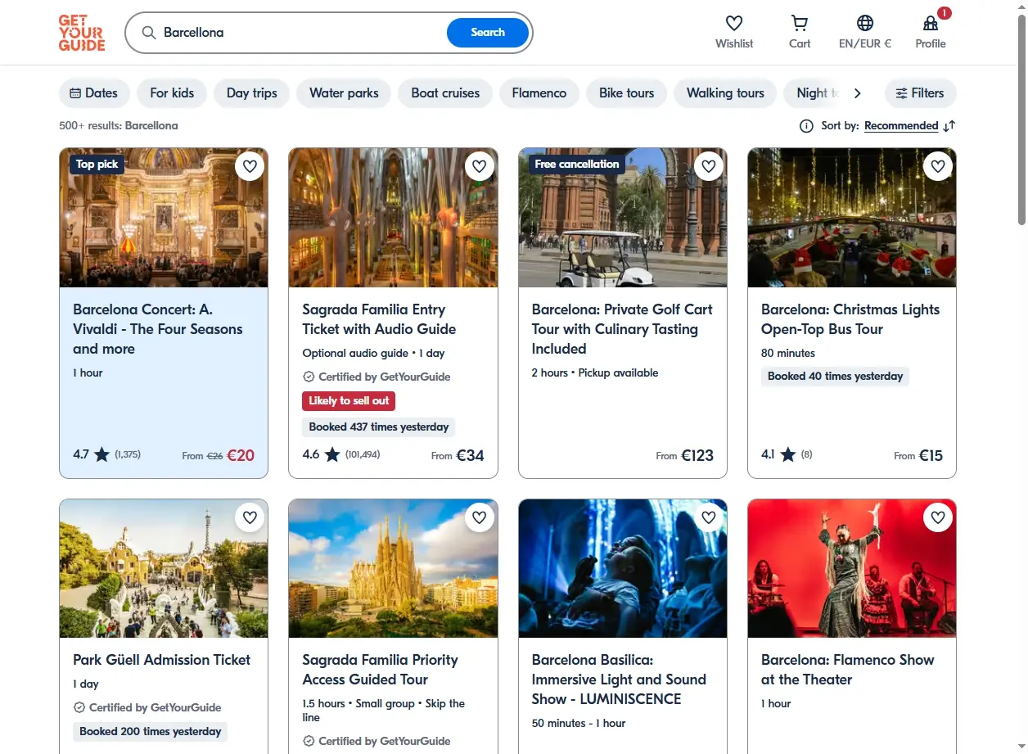Wishlist the Christmas Lights Open-Top Bus Tour

(938, 166)
